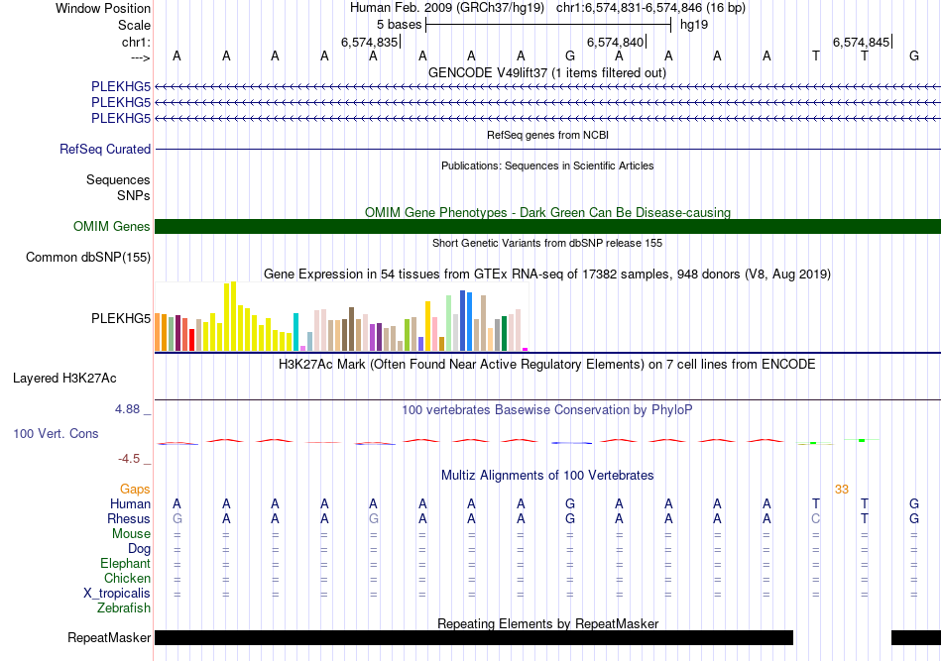Click the RefSeq Curated horizontal gene line

[548, 149]
